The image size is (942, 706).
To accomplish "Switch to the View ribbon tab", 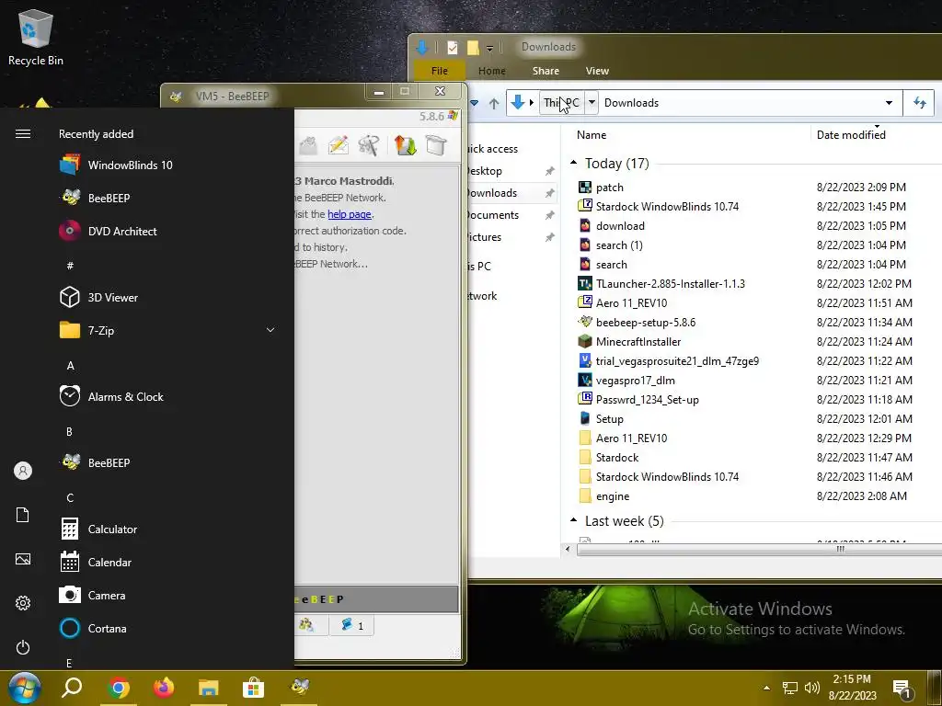I will click(597, 71).
